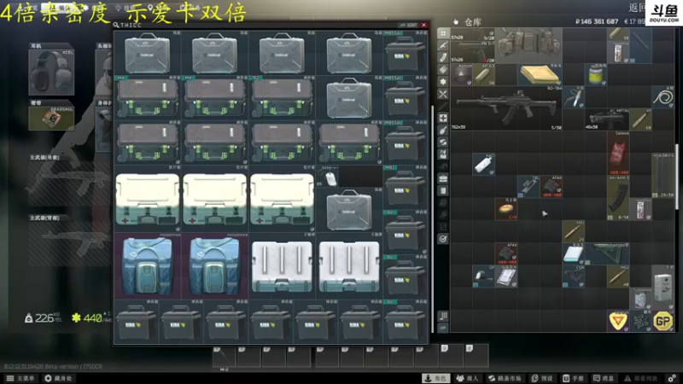The image size is (683, 384).
Task: Select the dogtag item inside THICC case
Action: click(327, 177)
